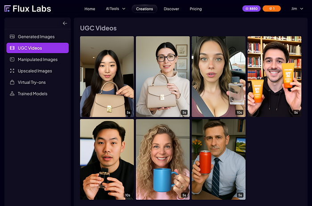Open the Pricing page

(x=196, y=9)
